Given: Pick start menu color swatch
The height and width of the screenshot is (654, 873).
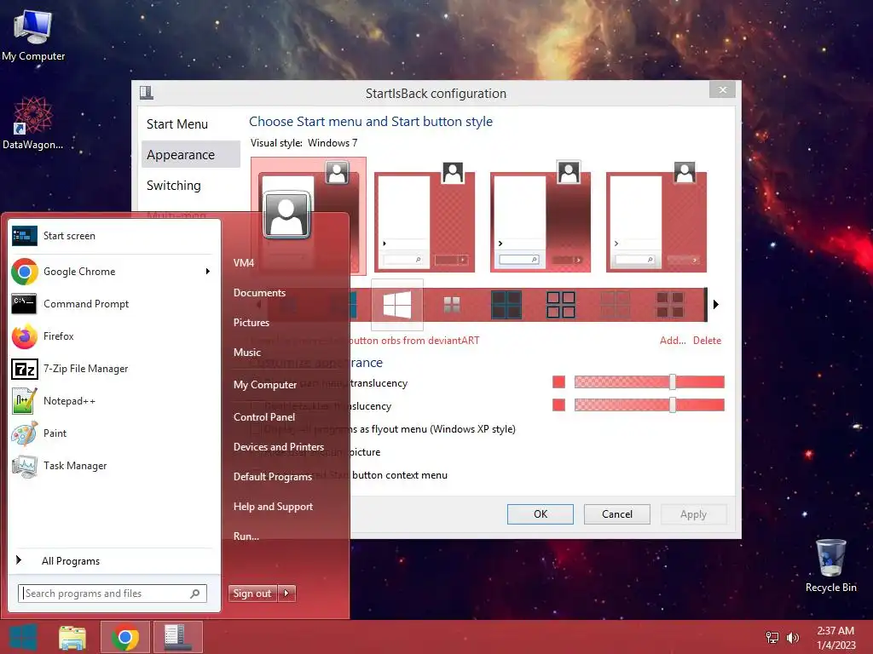Looking at the screenshot, I should click(558, 382).
